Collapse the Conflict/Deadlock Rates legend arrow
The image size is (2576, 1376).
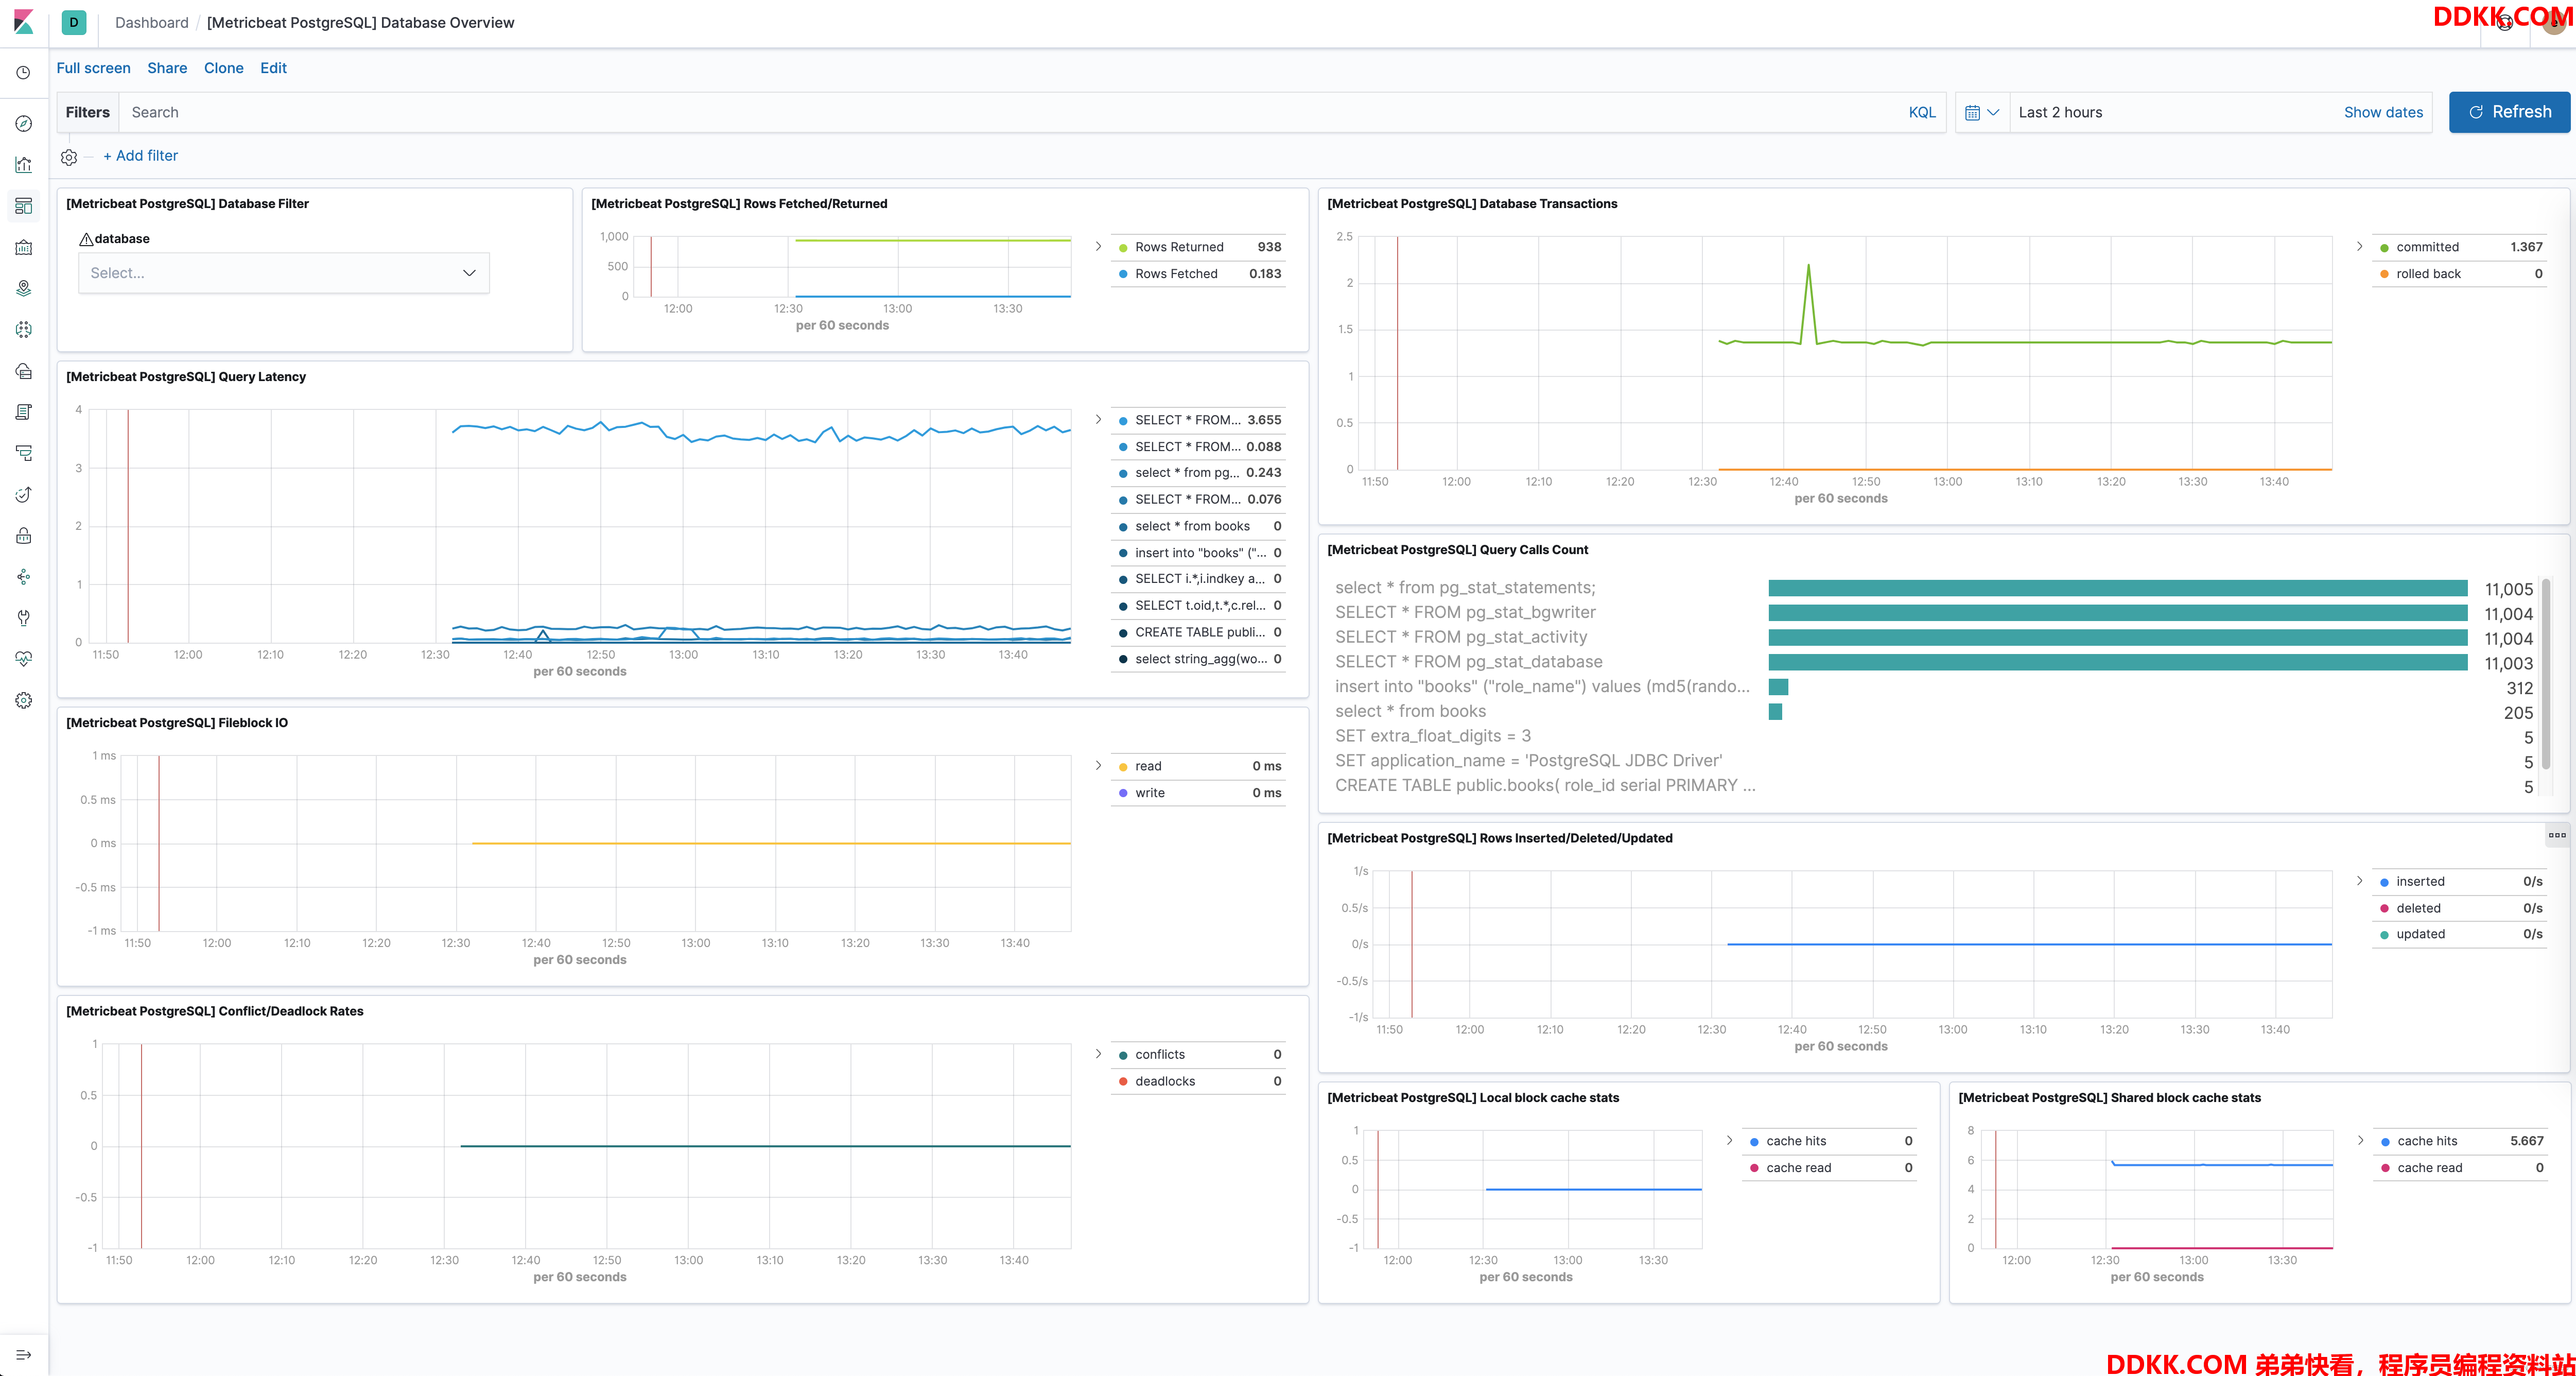pos(1098,1054)
